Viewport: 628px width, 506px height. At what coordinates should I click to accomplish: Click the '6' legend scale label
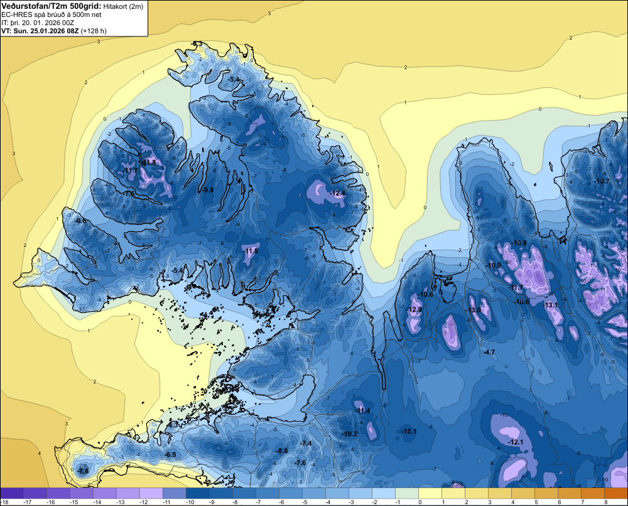[x=559, y=502]
